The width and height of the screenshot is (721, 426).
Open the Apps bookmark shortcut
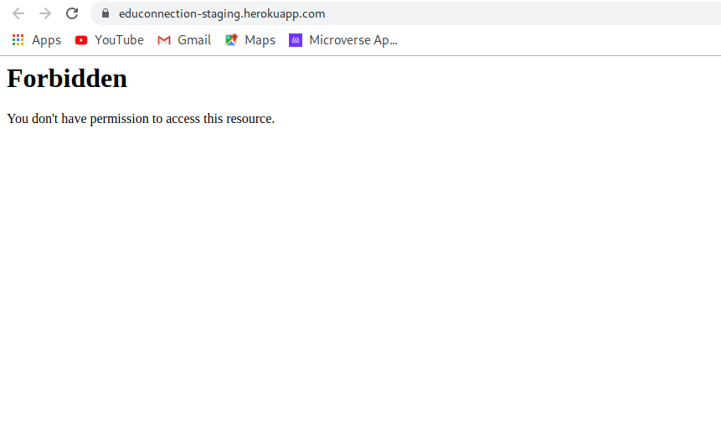pos(37,40)
